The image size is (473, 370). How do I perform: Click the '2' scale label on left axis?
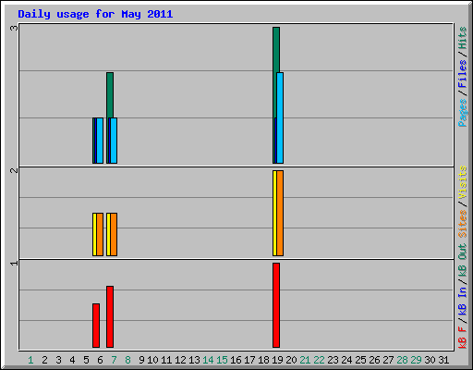pyautogui.click(x=14, y=170)
